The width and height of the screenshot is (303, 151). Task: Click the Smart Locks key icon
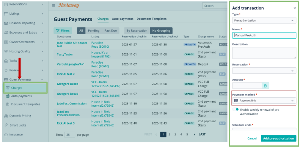pos(6,125)
